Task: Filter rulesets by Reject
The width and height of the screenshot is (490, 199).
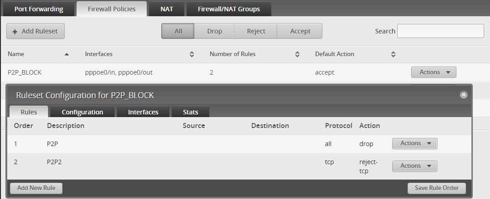Action: click(255, 31)
